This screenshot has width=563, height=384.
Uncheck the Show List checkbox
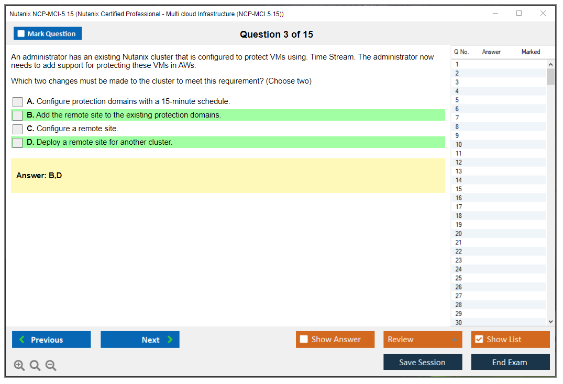coord(479,340)
